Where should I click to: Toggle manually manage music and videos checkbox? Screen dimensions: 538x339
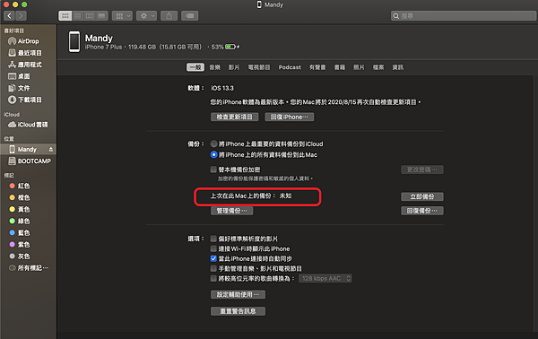coord(213,268)
